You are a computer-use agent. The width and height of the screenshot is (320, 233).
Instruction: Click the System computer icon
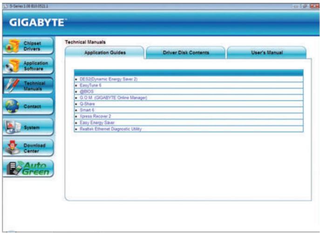click(x=13, y=127)
